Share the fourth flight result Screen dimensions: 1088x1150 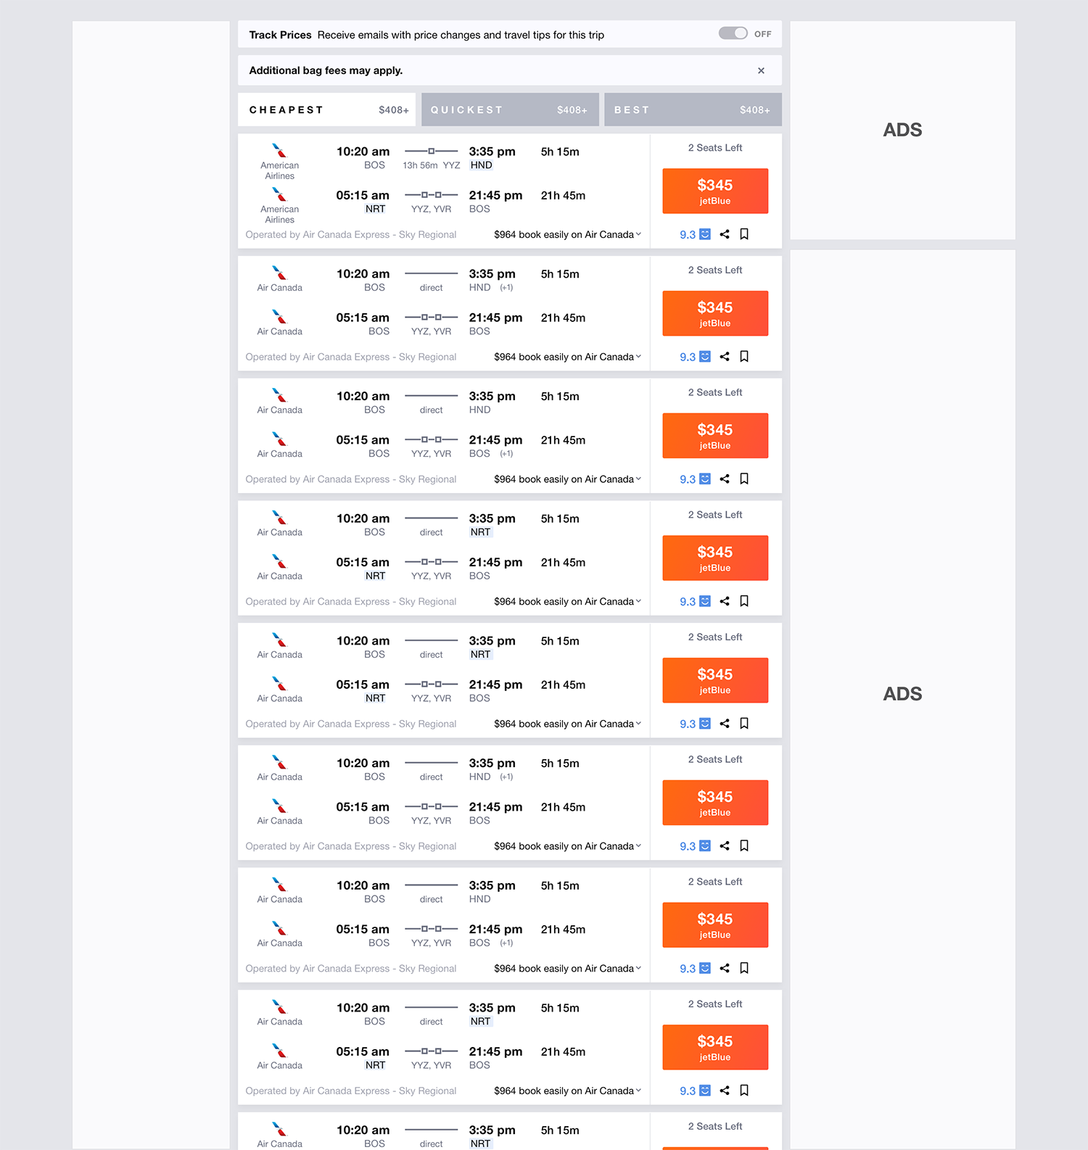coord(725,601)
